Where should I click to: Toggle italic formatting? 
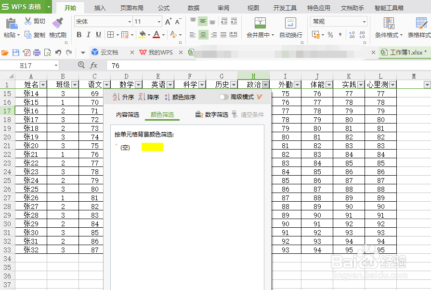[x=89, y=35]
